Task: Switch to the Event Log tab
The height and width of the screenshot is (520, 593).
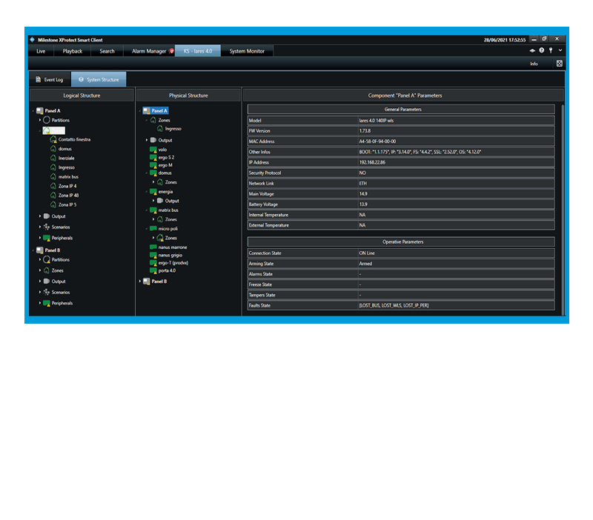Action: click(x=50, y=79)
